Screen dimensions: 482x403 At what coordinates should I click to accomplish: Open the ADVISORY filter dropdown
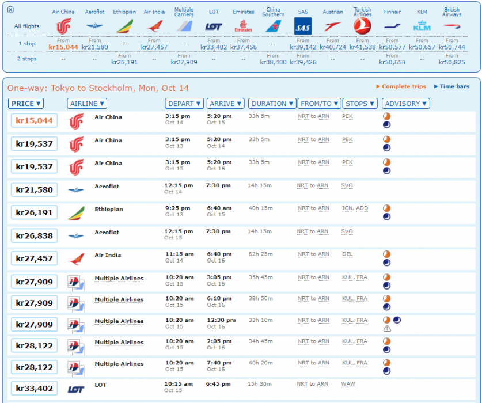(x=406, y=104)
